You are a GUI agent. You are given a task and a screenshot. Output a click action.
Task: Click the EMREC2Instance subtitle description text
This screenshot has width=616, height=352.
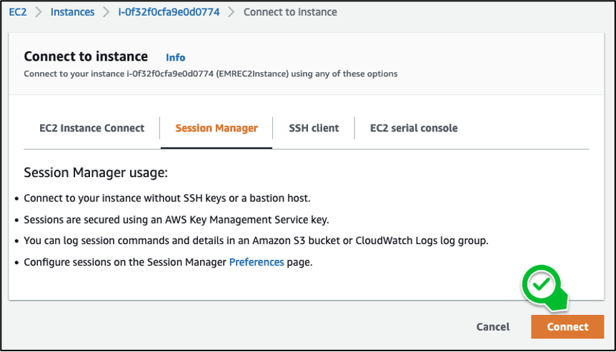pyautogui.click(x=210, y=74)
